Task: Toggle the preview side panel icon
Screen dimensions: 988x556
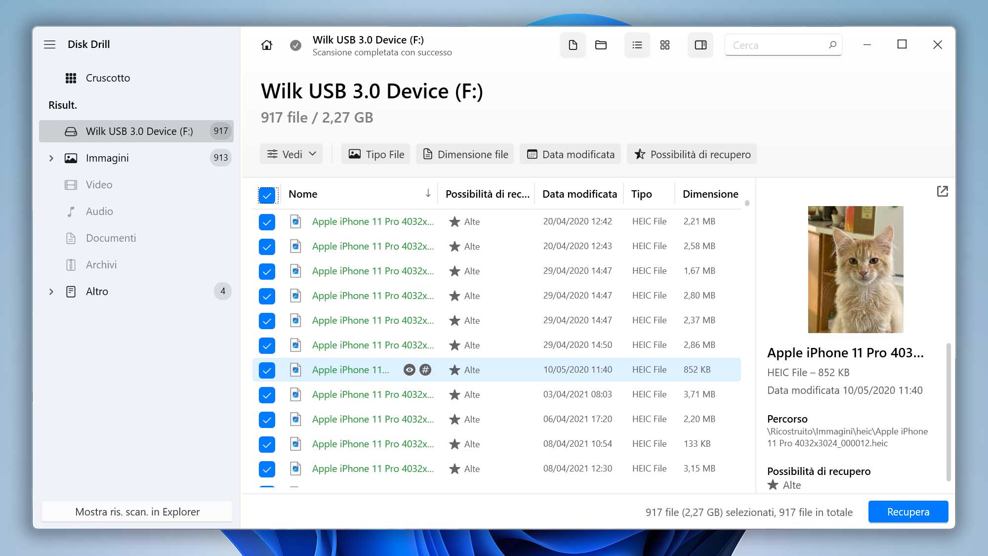Action: [700, 45]
